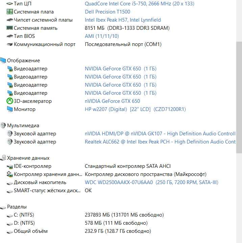Open the nVIDIA GeForce GTX 650 3D-accelerator link
The height and width of the screenshot is (243, 242).
tap(112, 101)
